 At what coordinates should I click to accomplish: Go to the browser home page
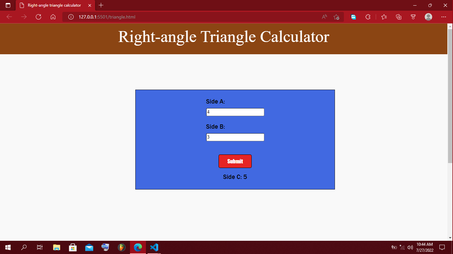[x=53, y=17]
